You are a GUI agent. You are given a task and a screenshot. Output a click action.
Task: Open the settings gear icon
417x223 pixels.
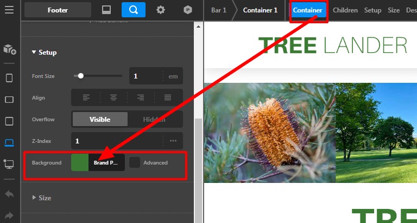click(161, 10)
